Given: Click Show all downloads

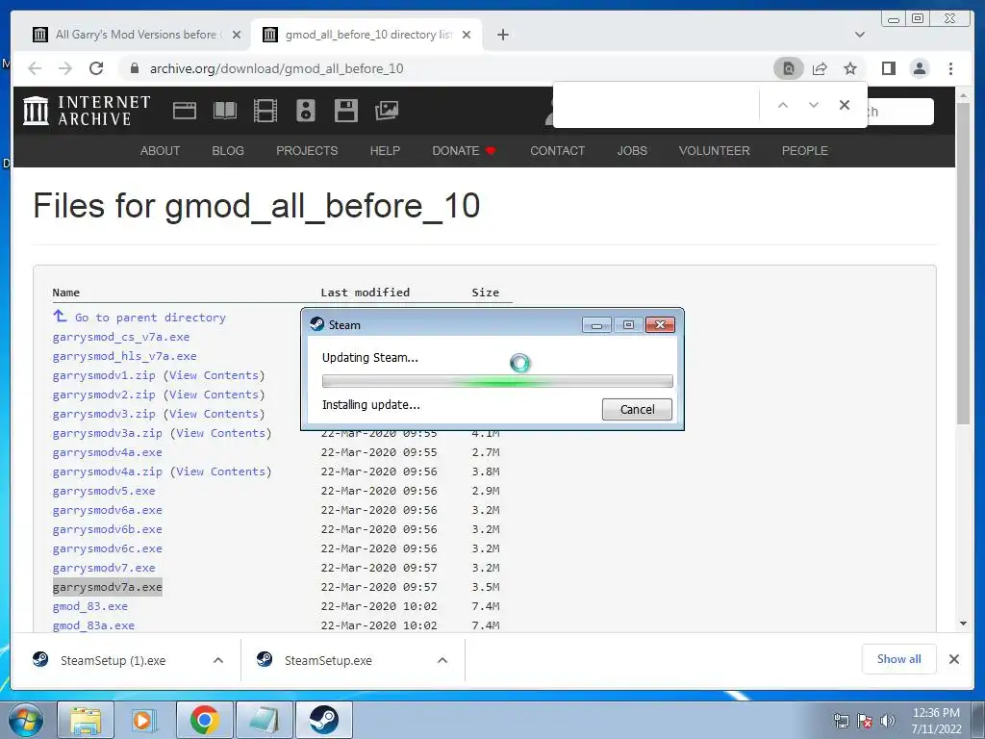Looking at the screenshot, I should point(899,659).
